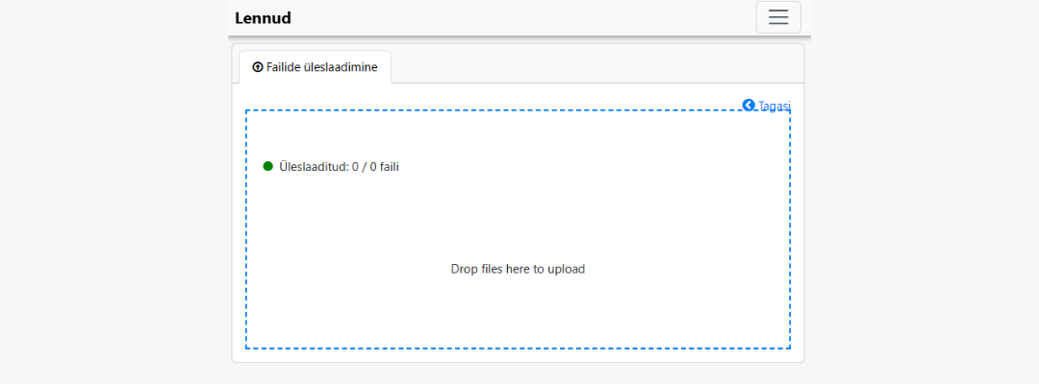Image resolution: width=1039 pixels, height=384 pixels.
Task: Click the Üleslaaditud status label
Action: 313,166
